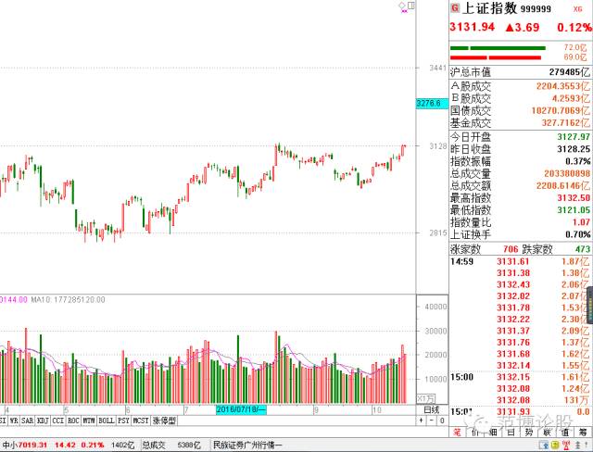Click the minus zoom-out button

[432, 421]
